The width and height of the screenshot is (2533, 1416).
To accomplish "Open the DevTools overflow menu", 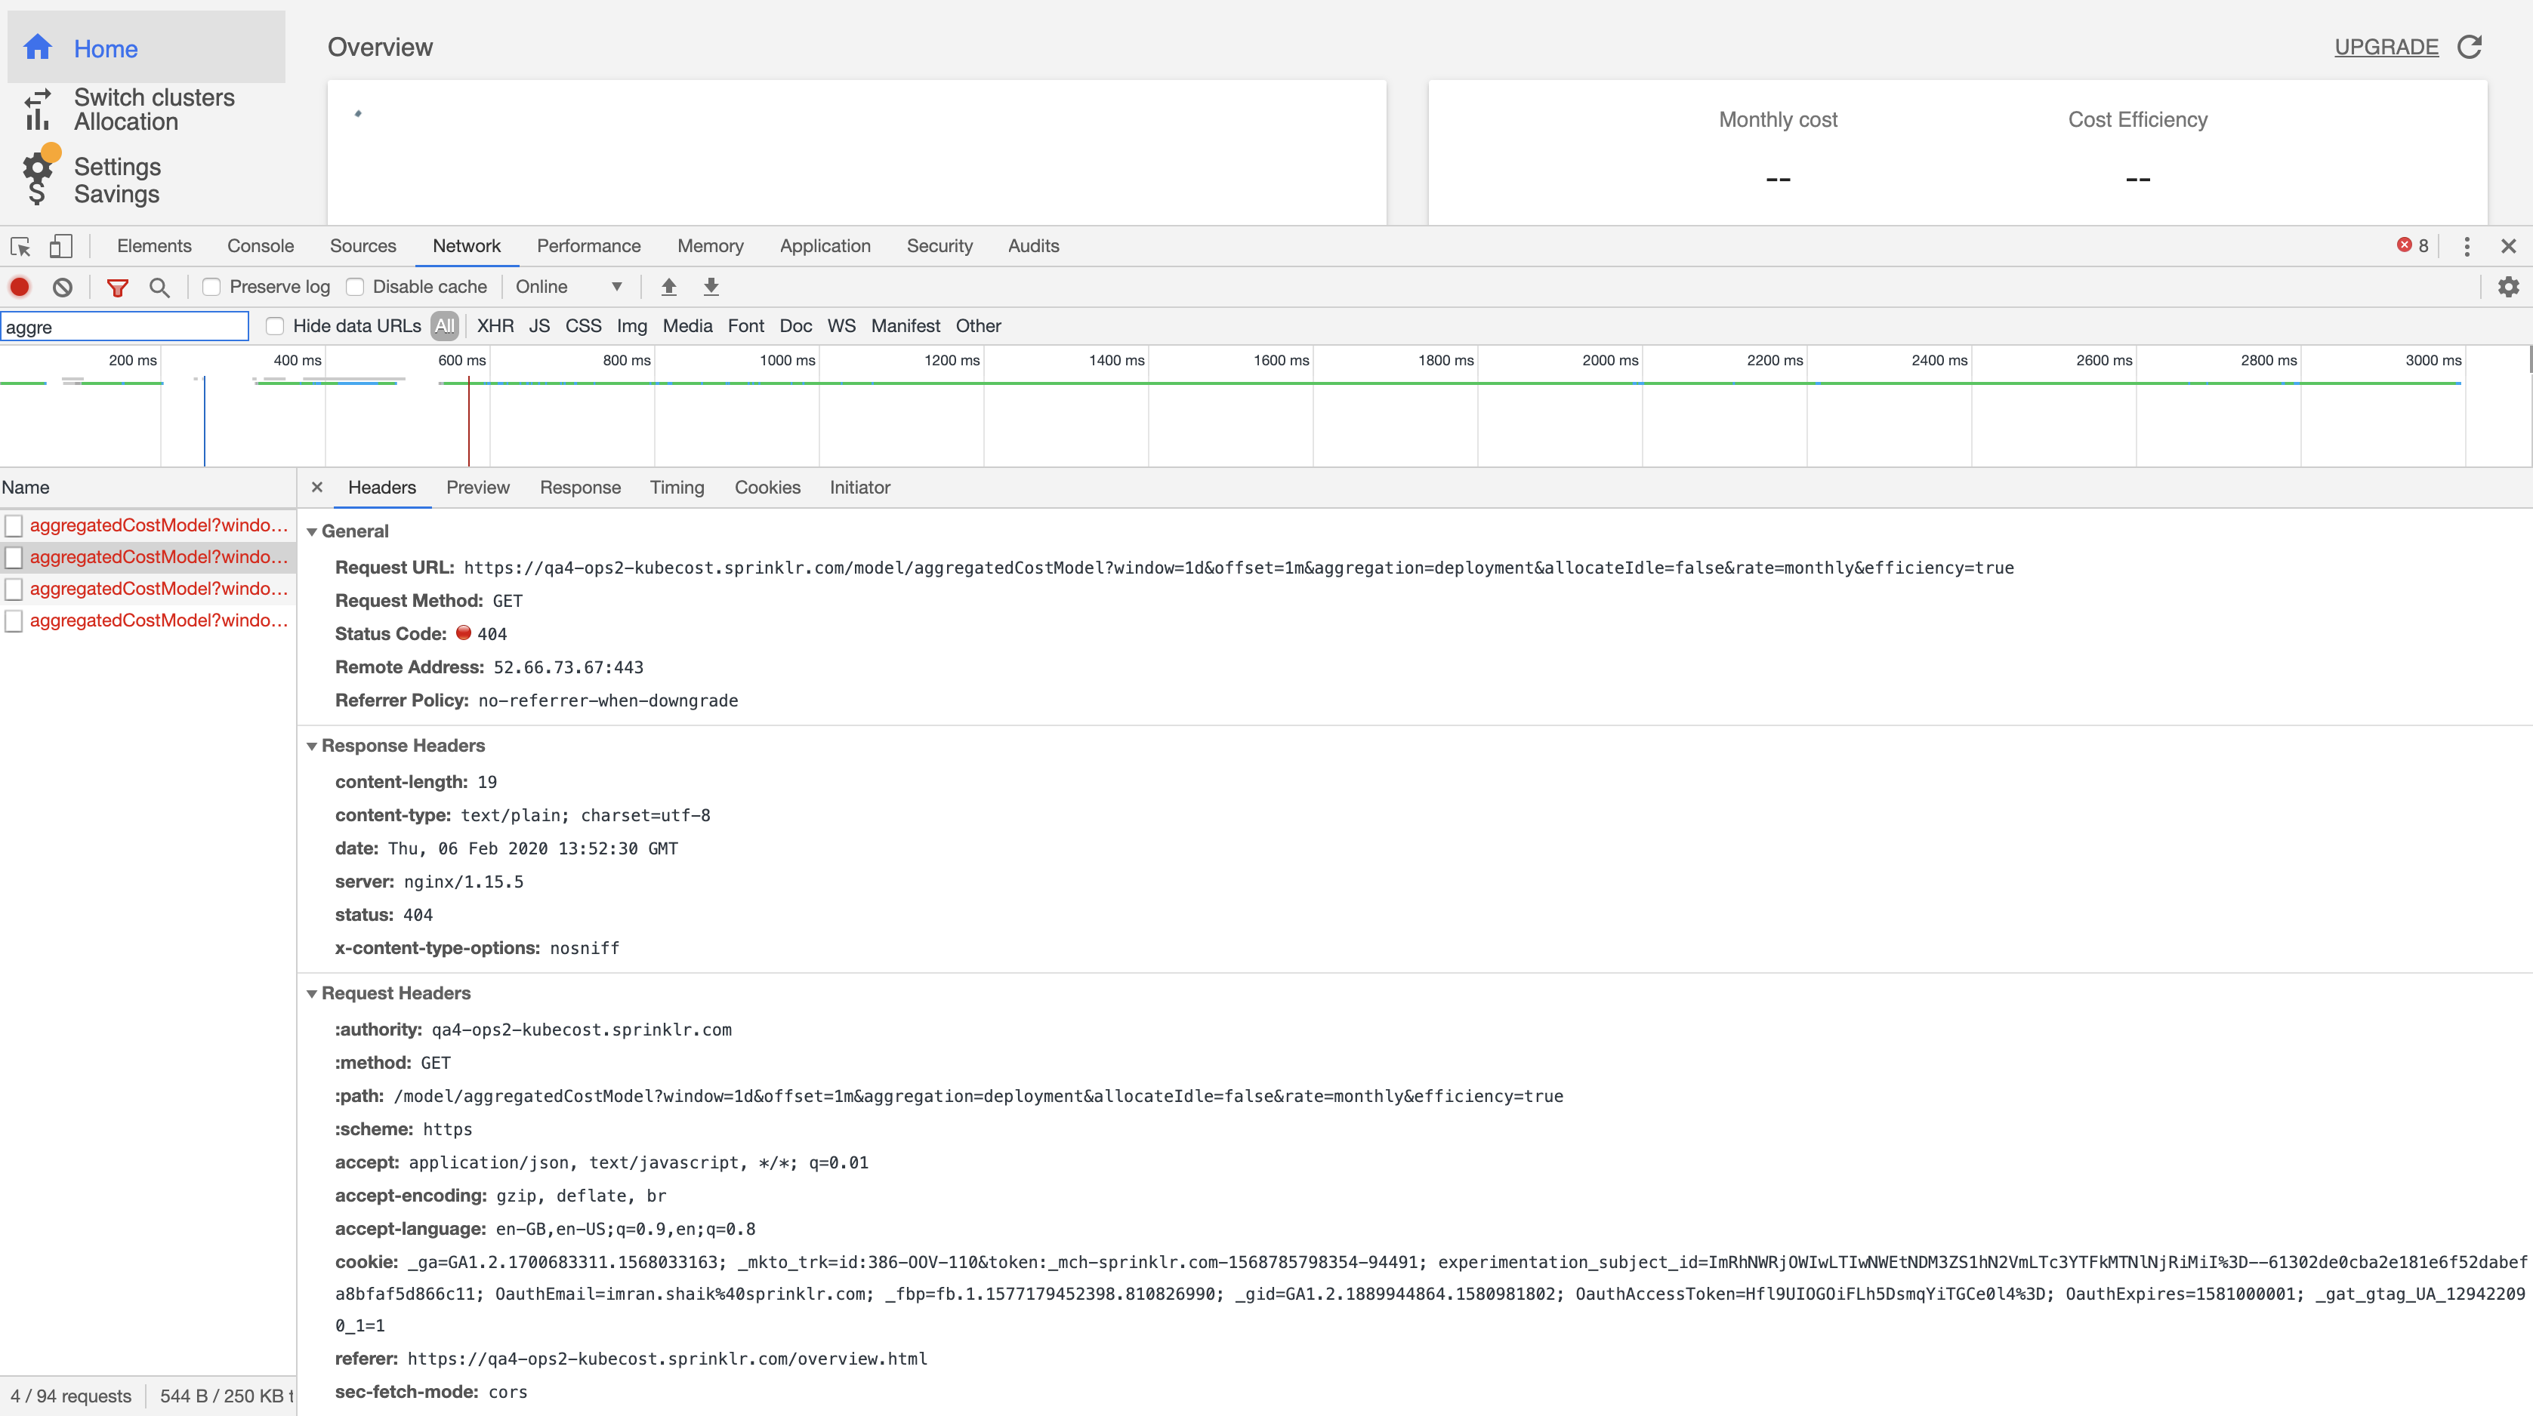I will pos(2466,245).
